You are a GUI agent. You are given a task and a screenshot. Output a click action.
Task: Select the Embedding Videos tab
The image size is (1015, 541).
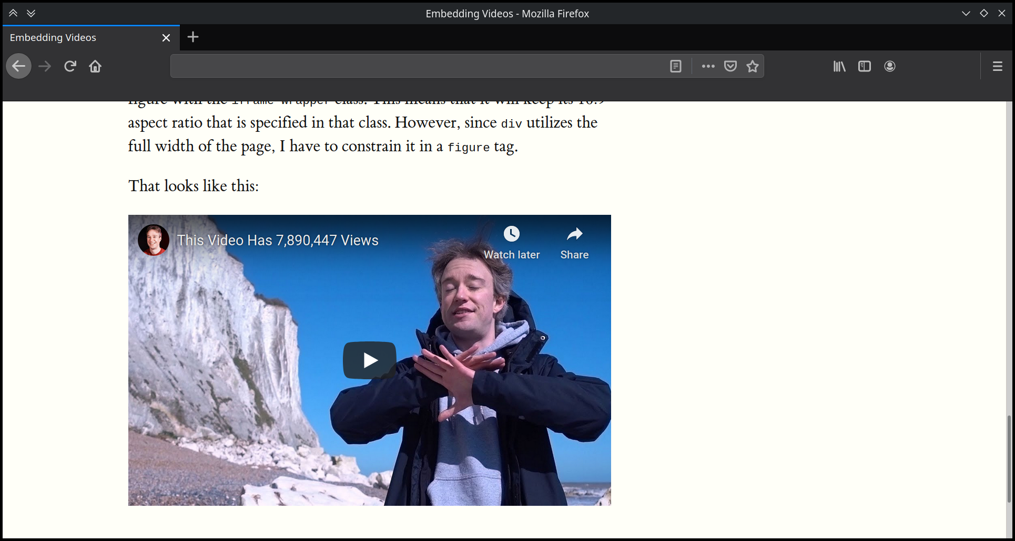click(91, 38)
